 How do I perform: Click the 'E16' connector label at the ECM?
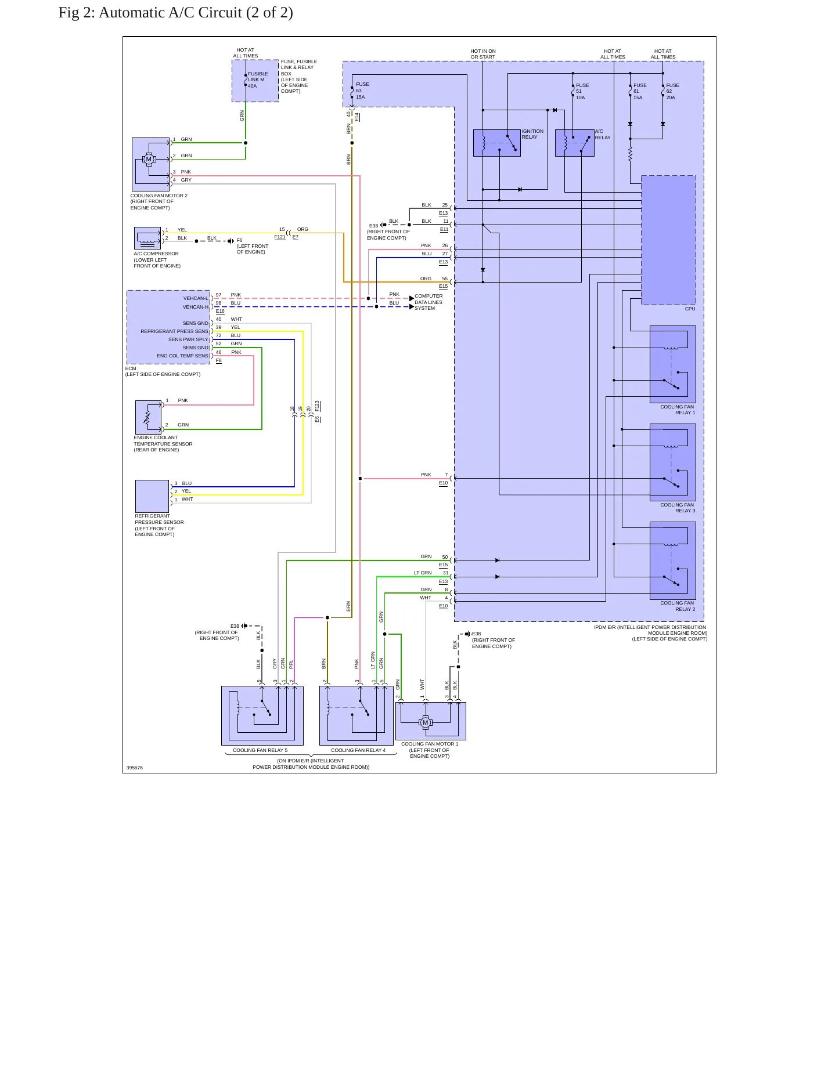point(220,311)
